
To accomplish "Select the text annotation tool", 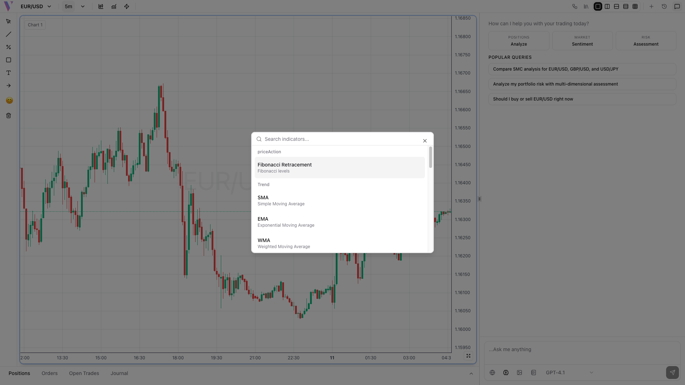I will point(9,73).
